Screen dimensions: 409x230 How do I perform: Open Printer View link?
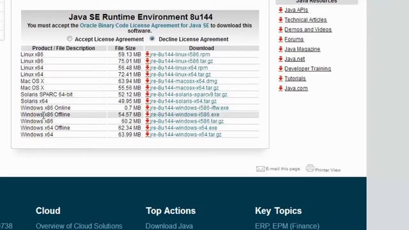328,170
